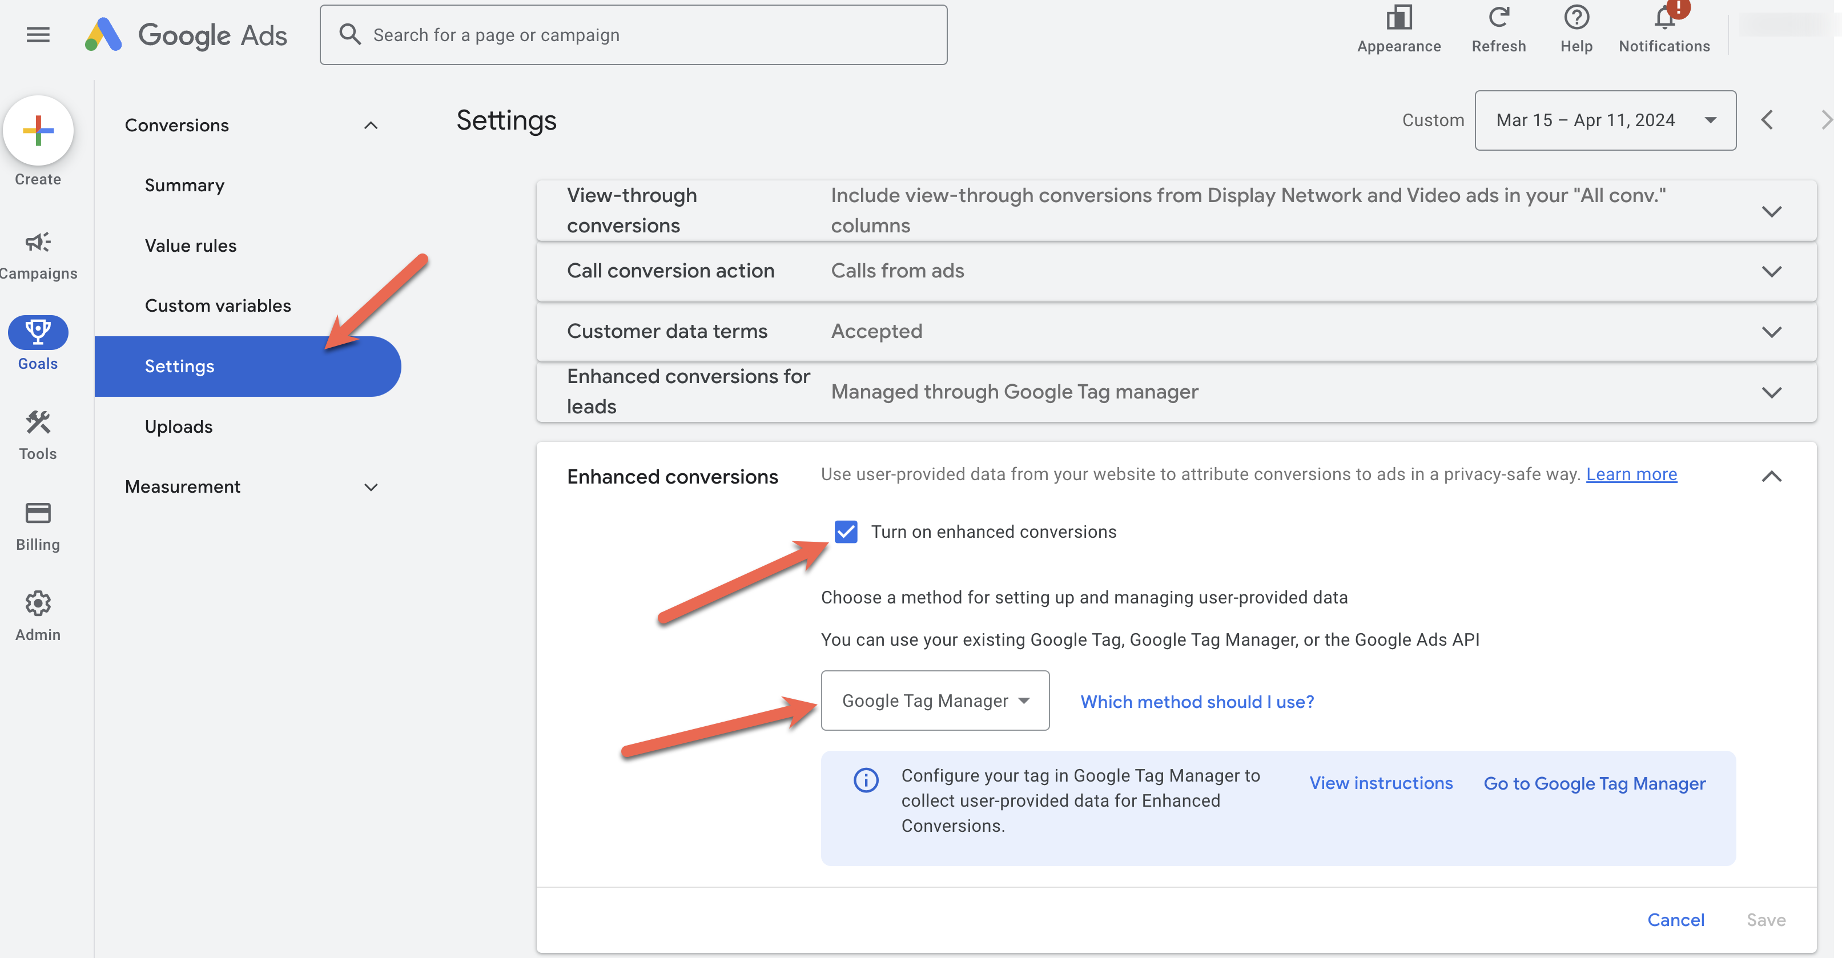The image size is (1842, 958).
Task: Open the Admin gear section
Action: point(38,615)
